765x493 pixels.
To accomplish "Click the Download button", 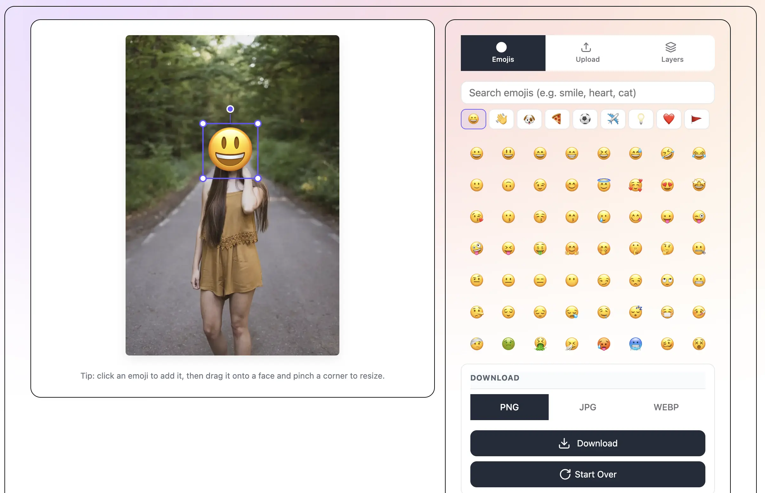I will (587, 443).
